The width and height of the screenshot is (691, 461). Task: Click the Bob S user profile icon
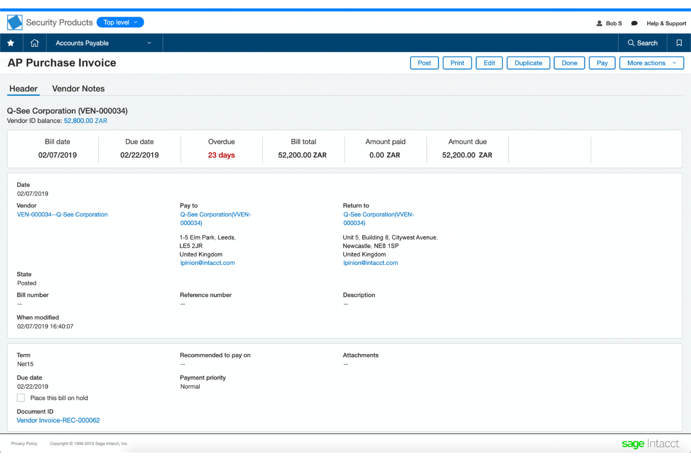click(599, 23)
